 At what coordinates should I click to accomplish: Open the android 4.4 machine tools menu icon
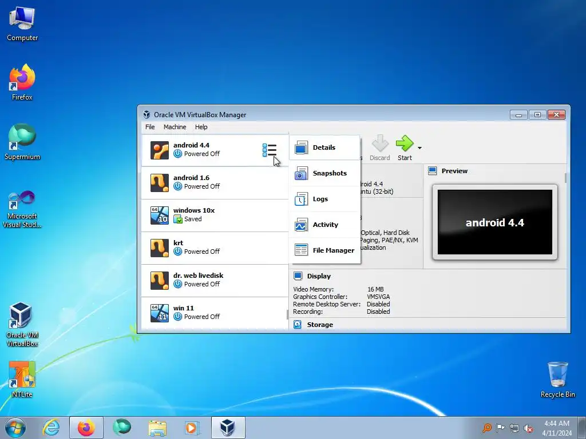[270, 150]
